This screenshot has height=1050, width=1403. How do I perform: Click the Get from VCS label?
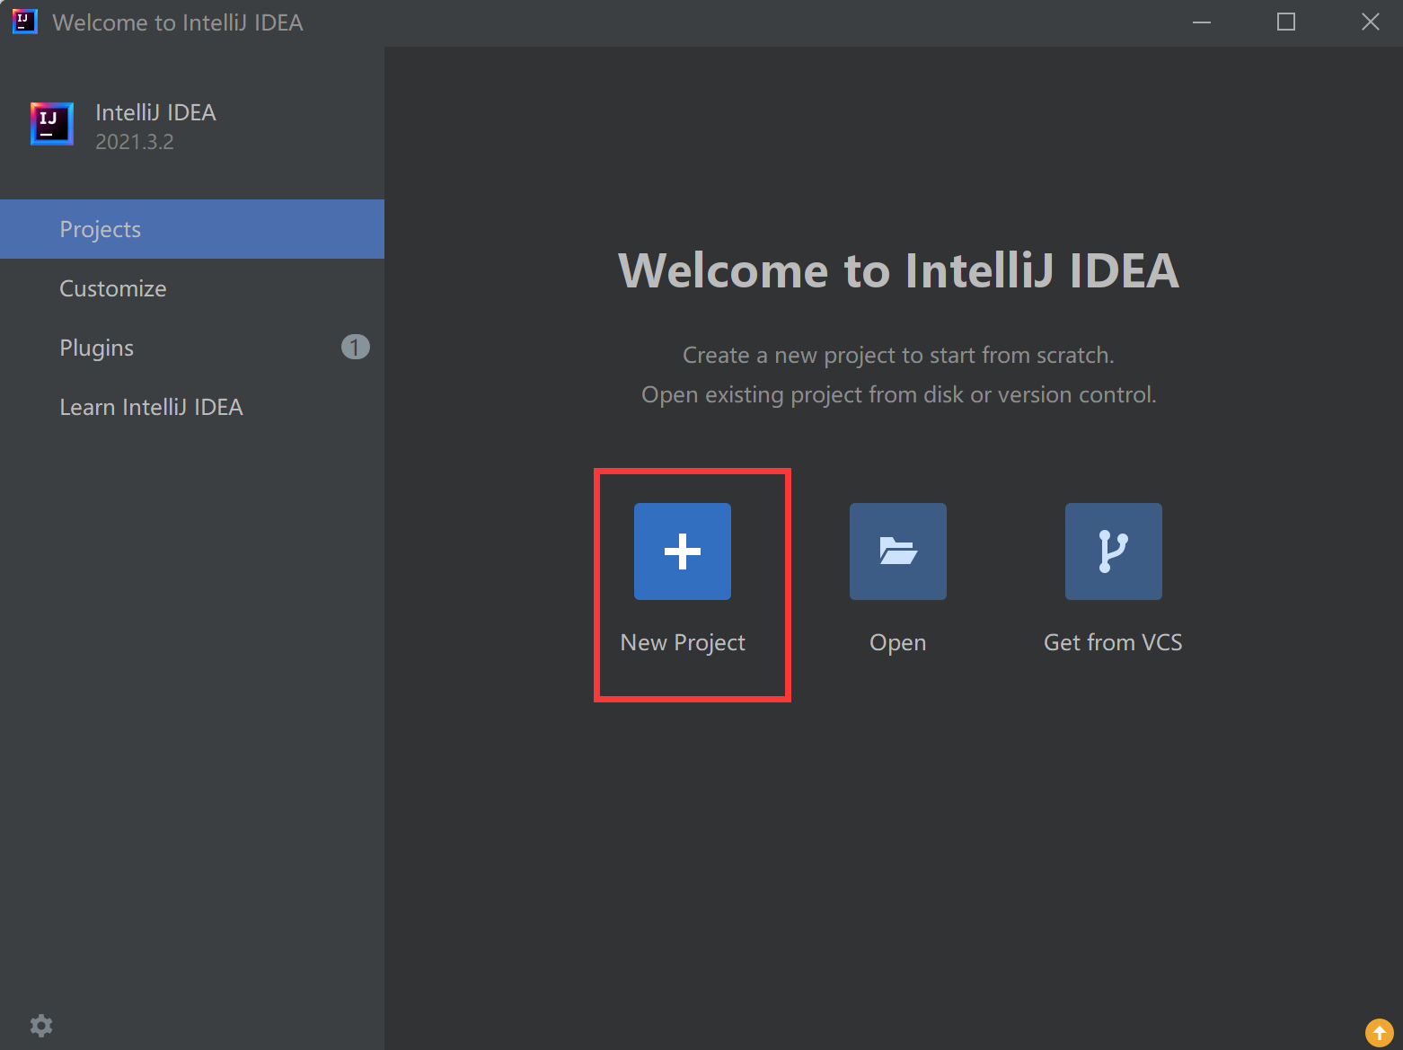pos(1113,643)
